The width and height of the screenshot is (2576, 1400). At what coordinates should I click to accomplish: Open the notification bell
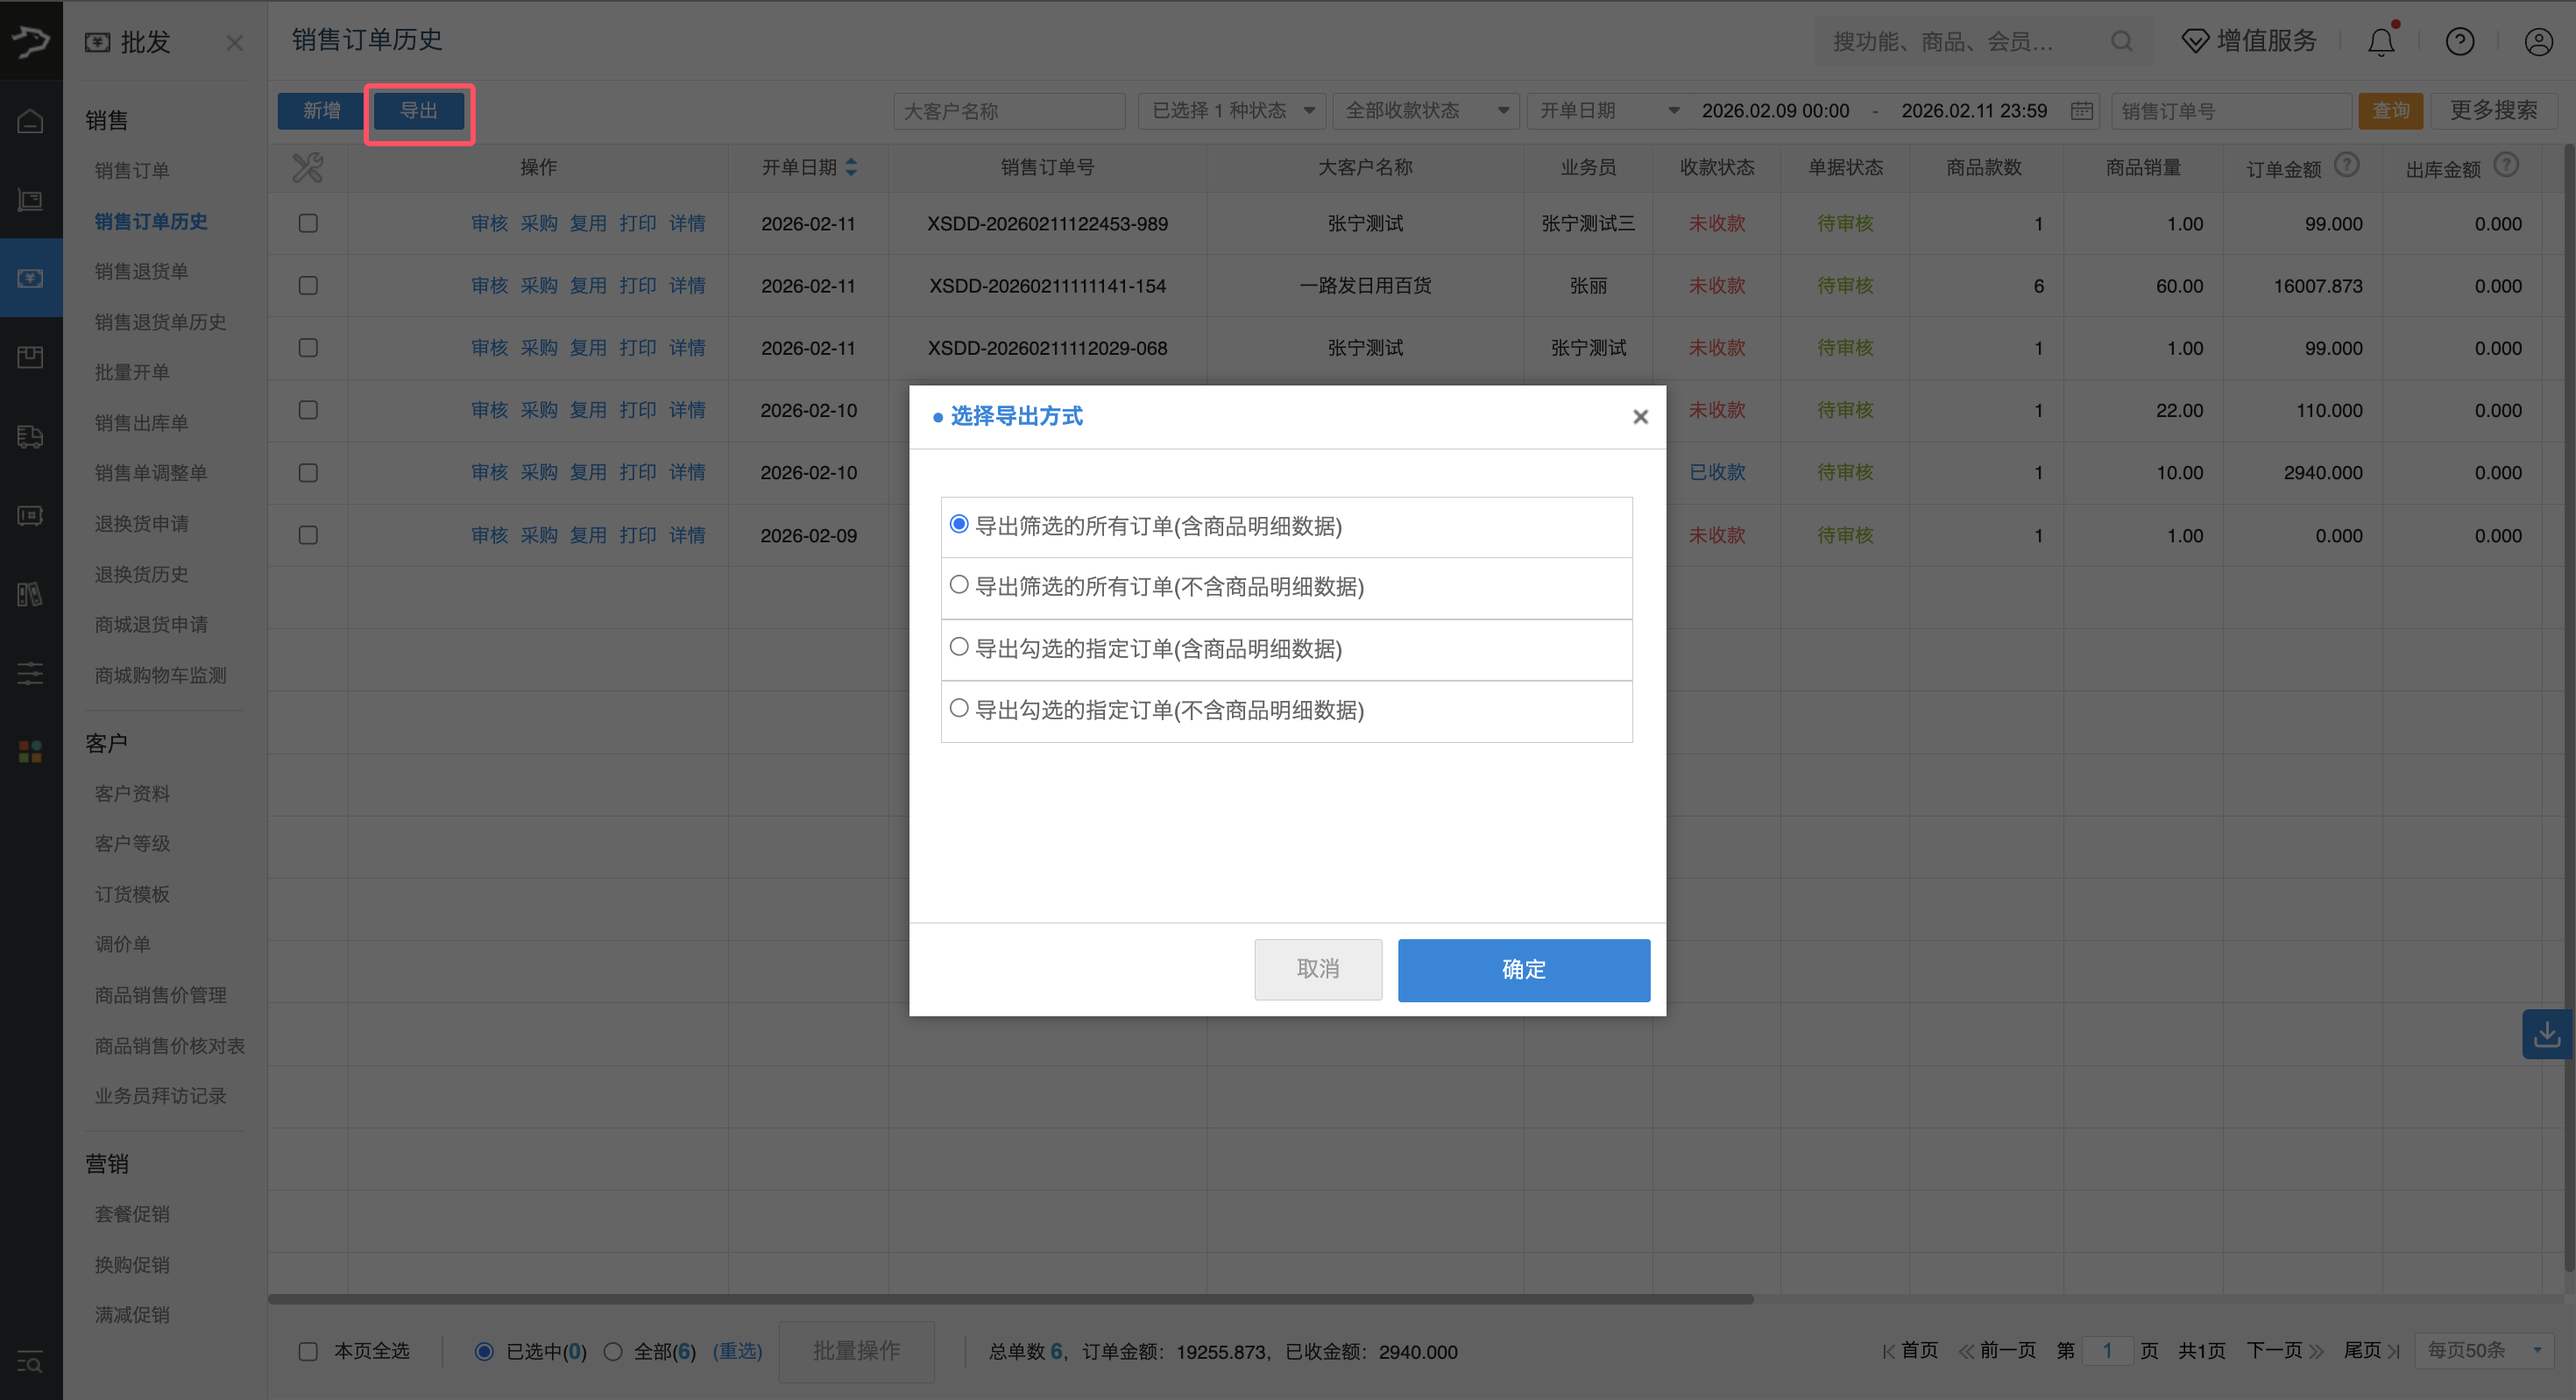point(2381,41)
